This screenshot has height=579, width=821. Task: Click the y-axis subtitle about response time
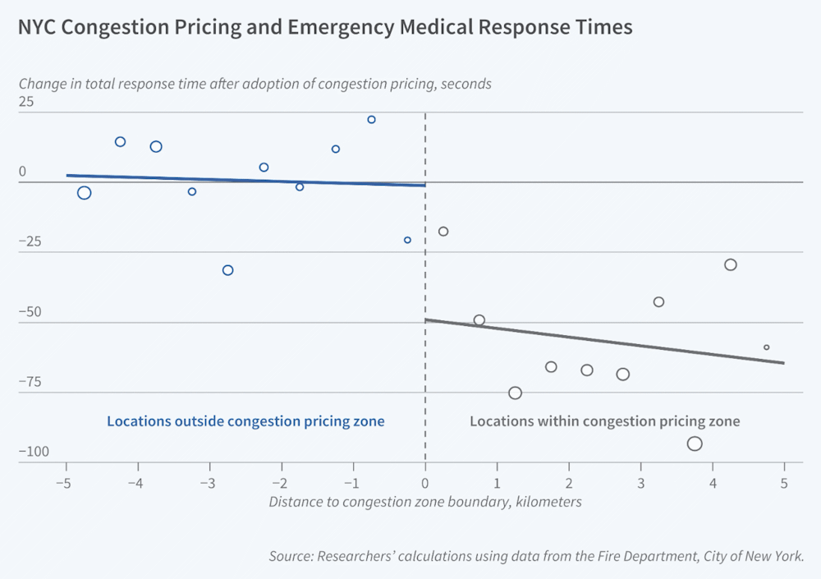(x=255, y=84)
